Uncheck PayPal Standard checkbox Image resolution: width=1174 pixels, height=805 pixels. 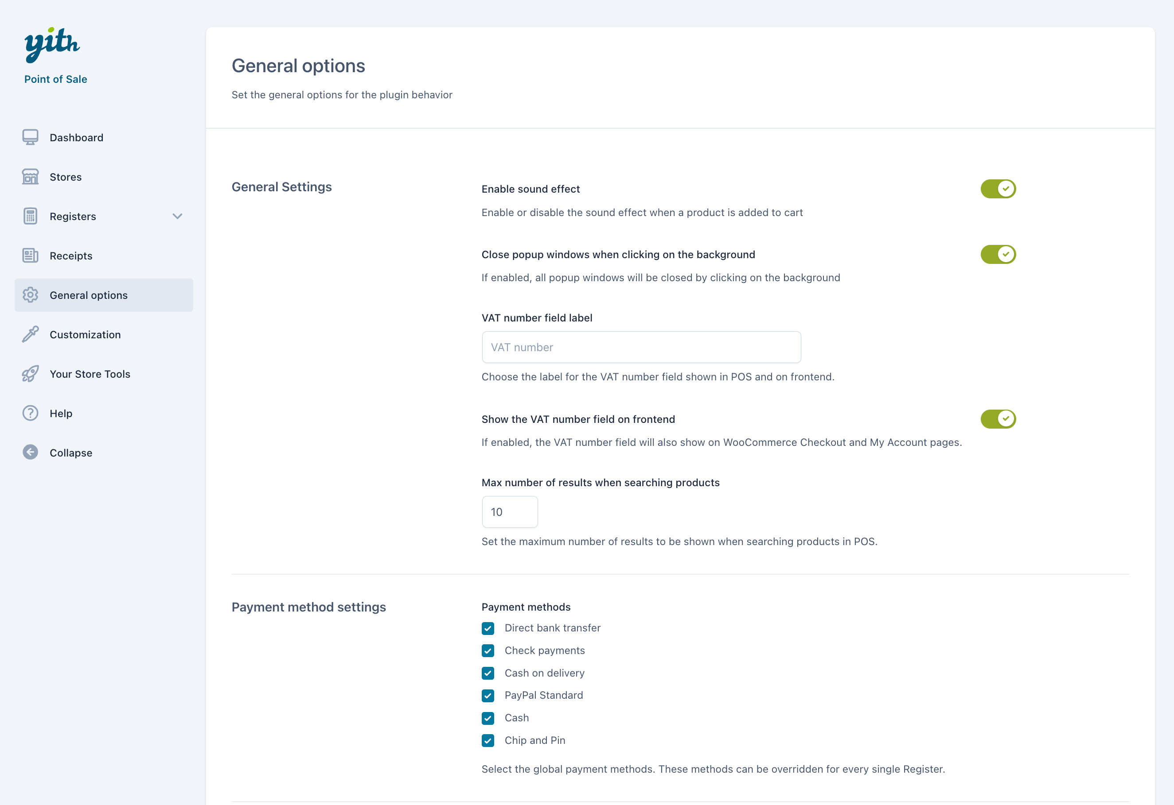point(488,696)
